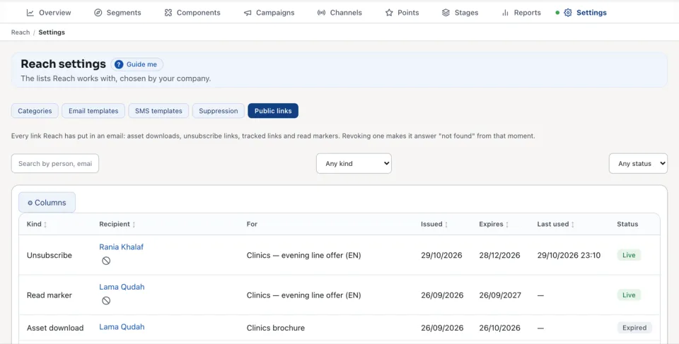
Task: Click the revoke icon under Read marker's Lama Qudah
Action: 106,300
